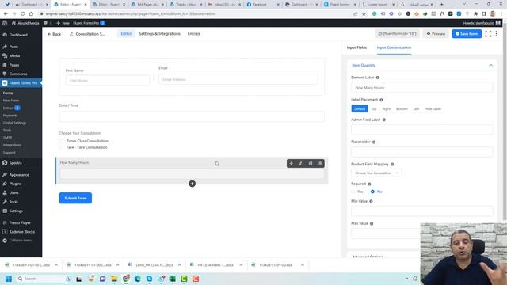Go Back to the forms list
Viewport: 507px width, 285px height.
tap(55, 34)
